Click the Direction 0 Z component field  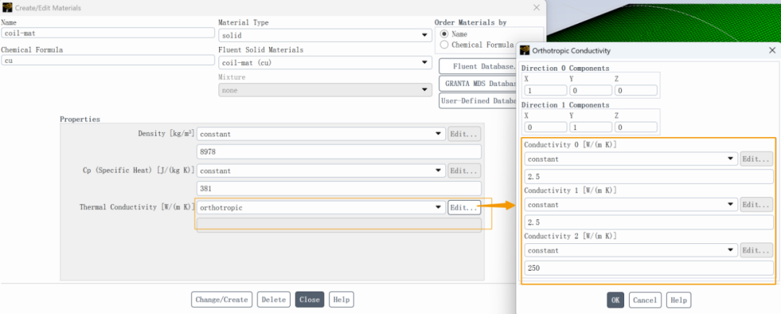point(636,90)
